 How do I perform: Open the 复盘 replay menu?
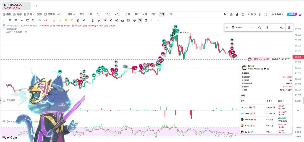38,14
